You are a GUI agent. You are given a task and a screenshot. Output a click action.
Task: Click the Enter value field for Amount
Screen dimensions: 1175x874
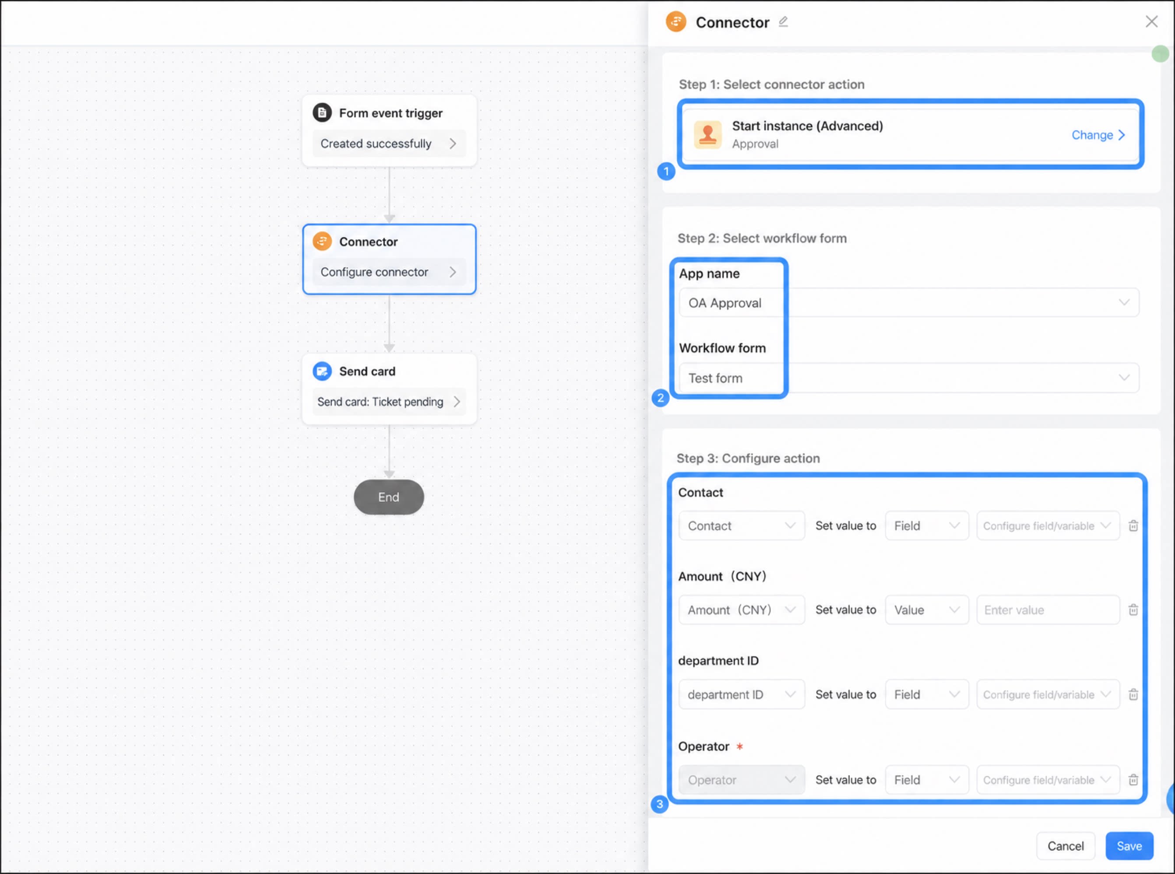pos(1048,610)
